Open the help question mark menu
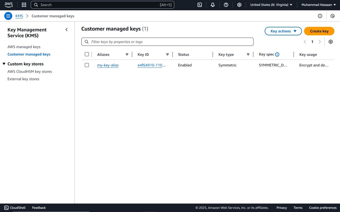Viewport: 340px width, 212px height. (x=226, y=5)
